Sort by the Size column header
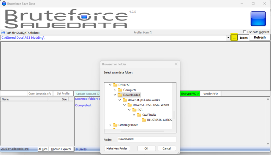 coord(58,99)
